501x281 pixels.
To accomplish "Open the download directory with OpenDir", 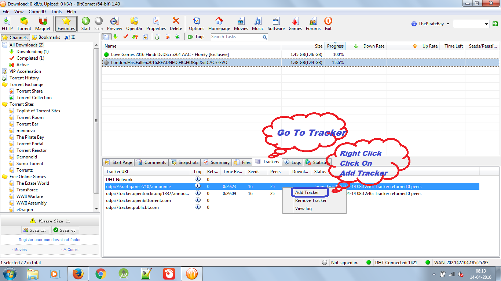I will pyautogui.click(x=134, y=24).
